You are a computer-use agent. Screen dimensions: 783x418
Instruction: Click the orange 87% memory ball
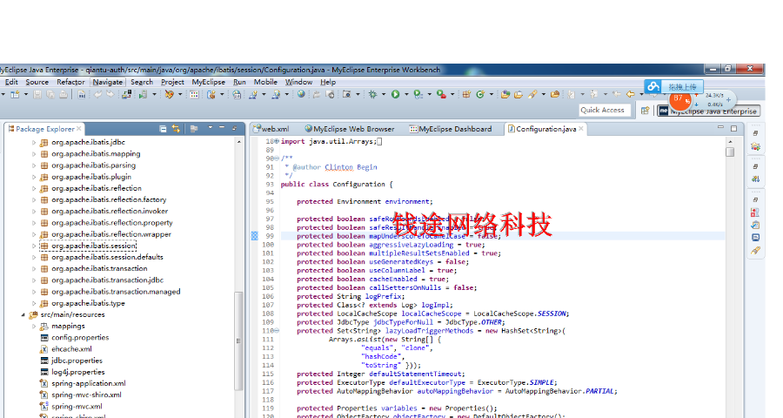pyautogui.click(x=680, y=99)
